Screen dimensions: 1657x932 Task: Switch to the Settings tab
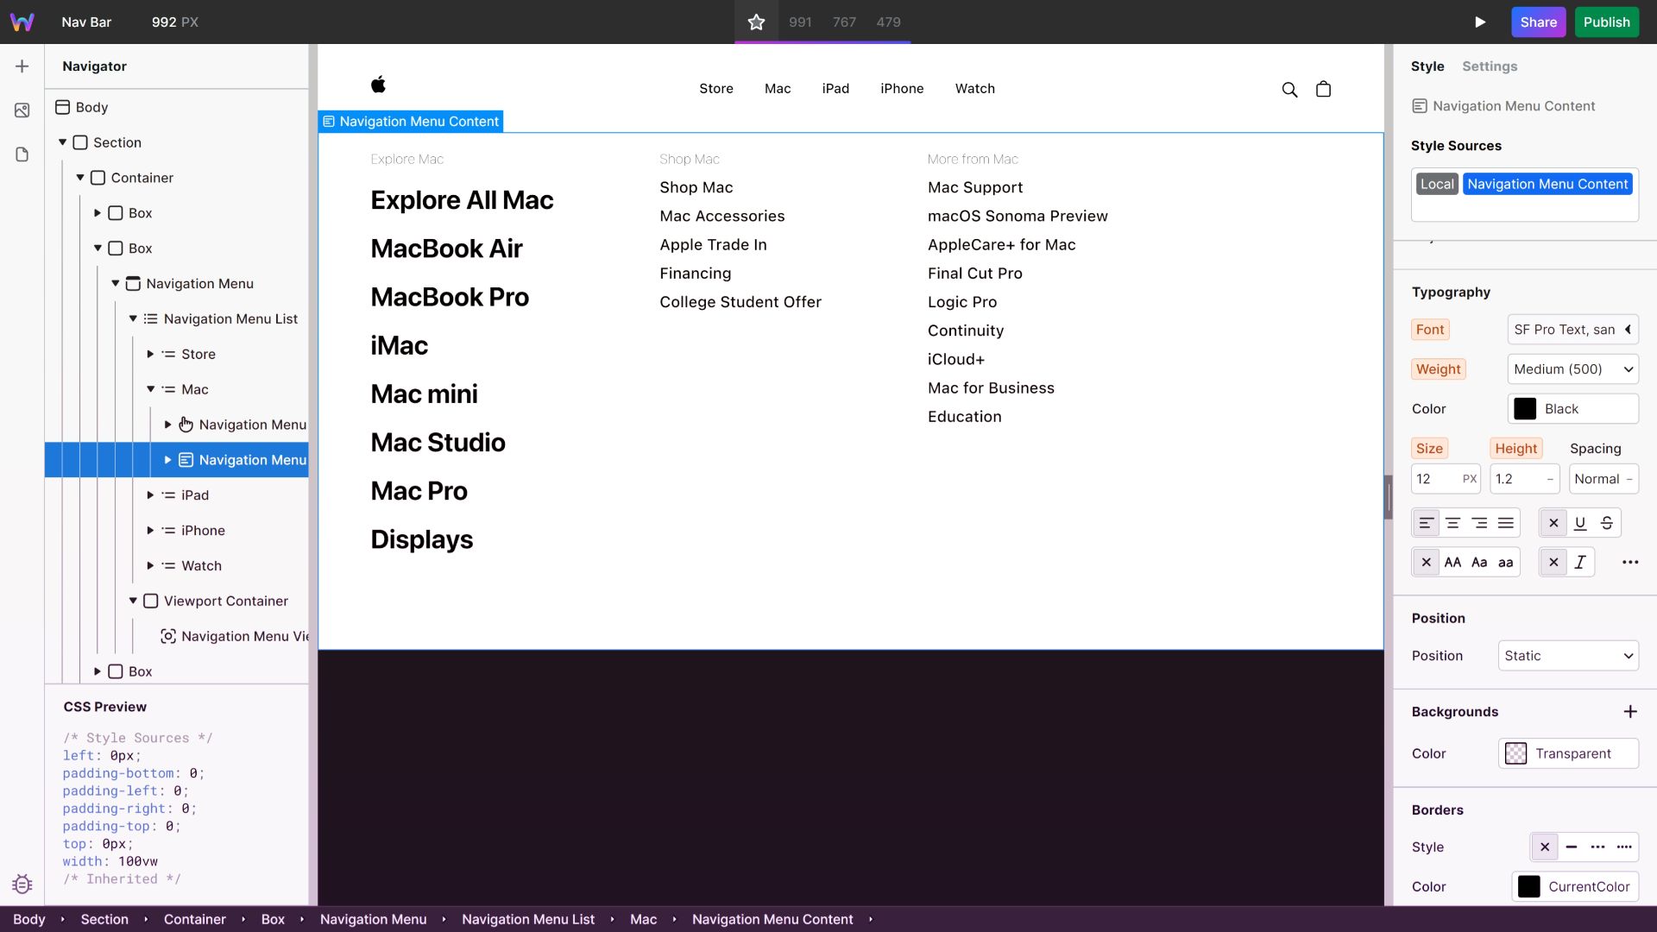(x=1490, y=66)
